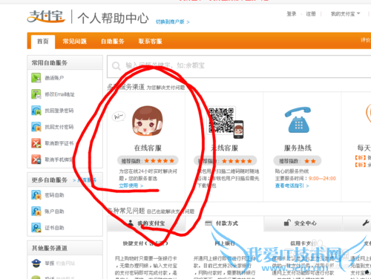This screenshot has width=371, height=279.
Task: Open 证书自助 icon
Action: pyautogui.click(x=36, y=228)
